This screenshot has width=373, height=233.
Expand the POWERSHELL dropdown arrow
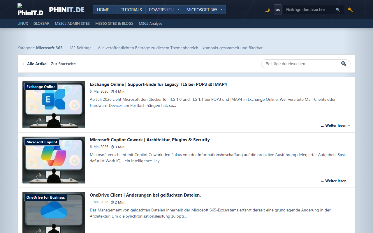tap(179, 9)
